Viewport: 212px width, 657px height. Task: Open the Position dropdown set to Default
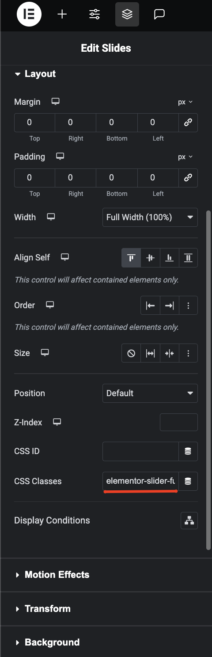tap(150, 393)
